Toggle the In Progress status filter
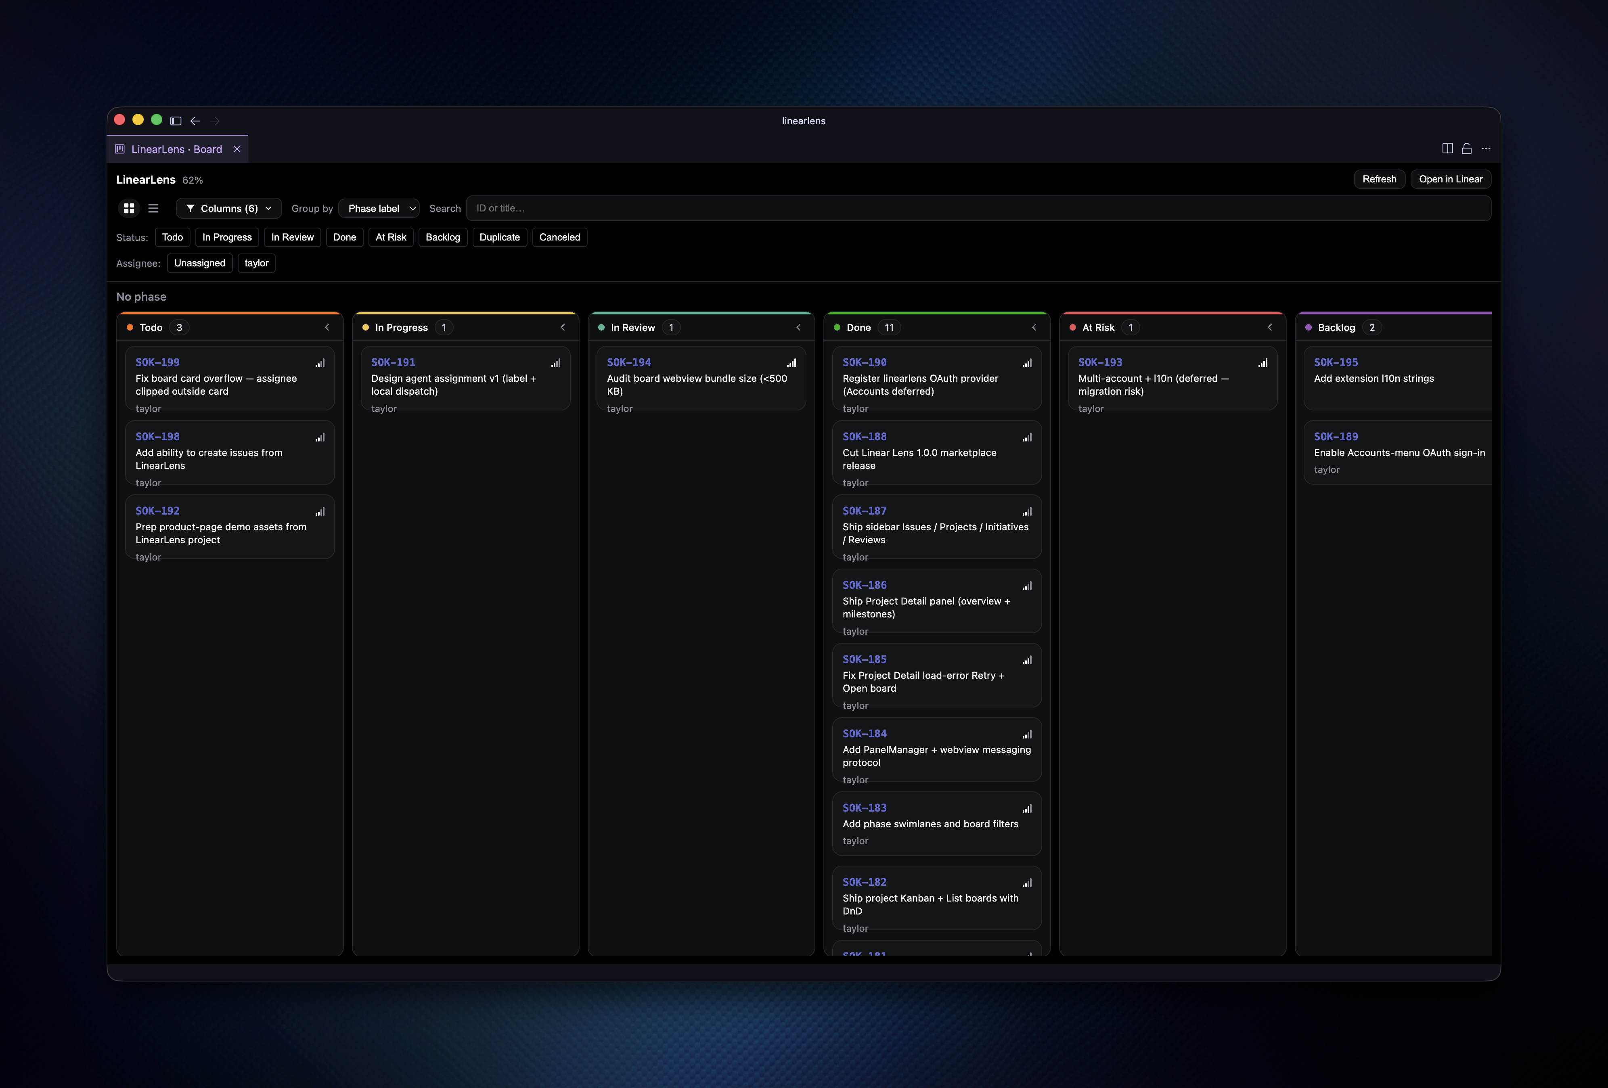 [227, 237]
